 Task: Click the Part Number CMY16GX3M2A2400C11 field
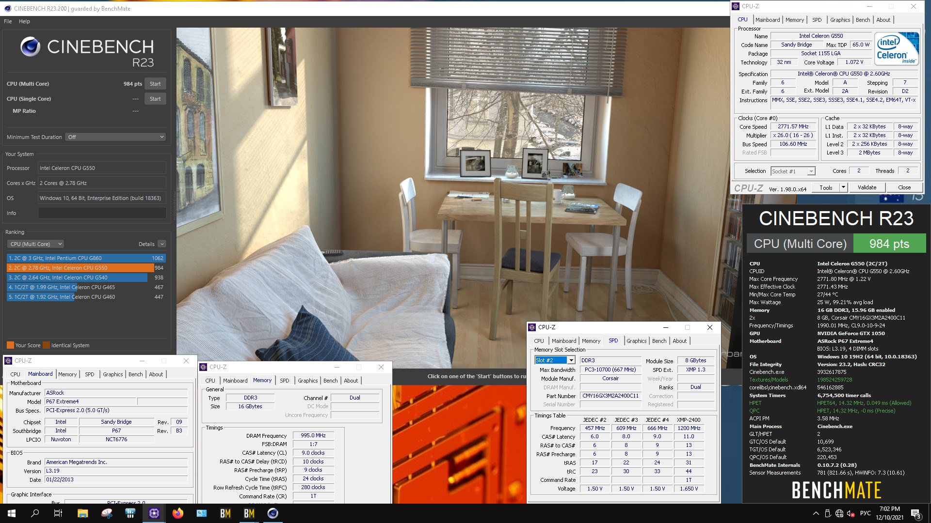610,396
